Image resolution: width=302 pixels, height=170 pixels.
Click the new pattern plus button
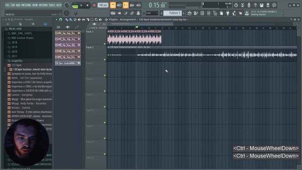point(184,13)
